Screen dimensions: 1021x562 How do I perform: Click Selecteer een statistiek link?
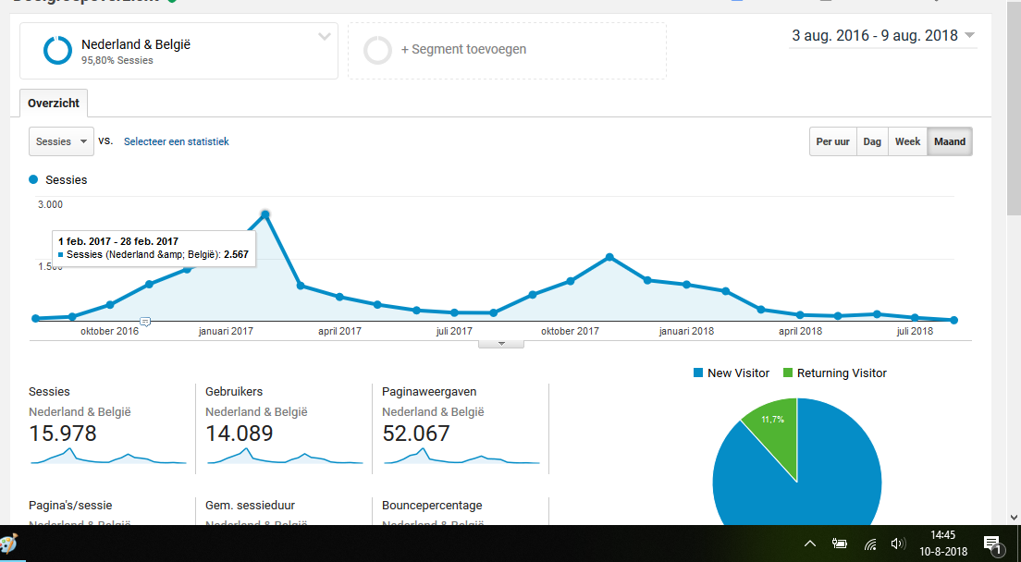coord(177,141)
